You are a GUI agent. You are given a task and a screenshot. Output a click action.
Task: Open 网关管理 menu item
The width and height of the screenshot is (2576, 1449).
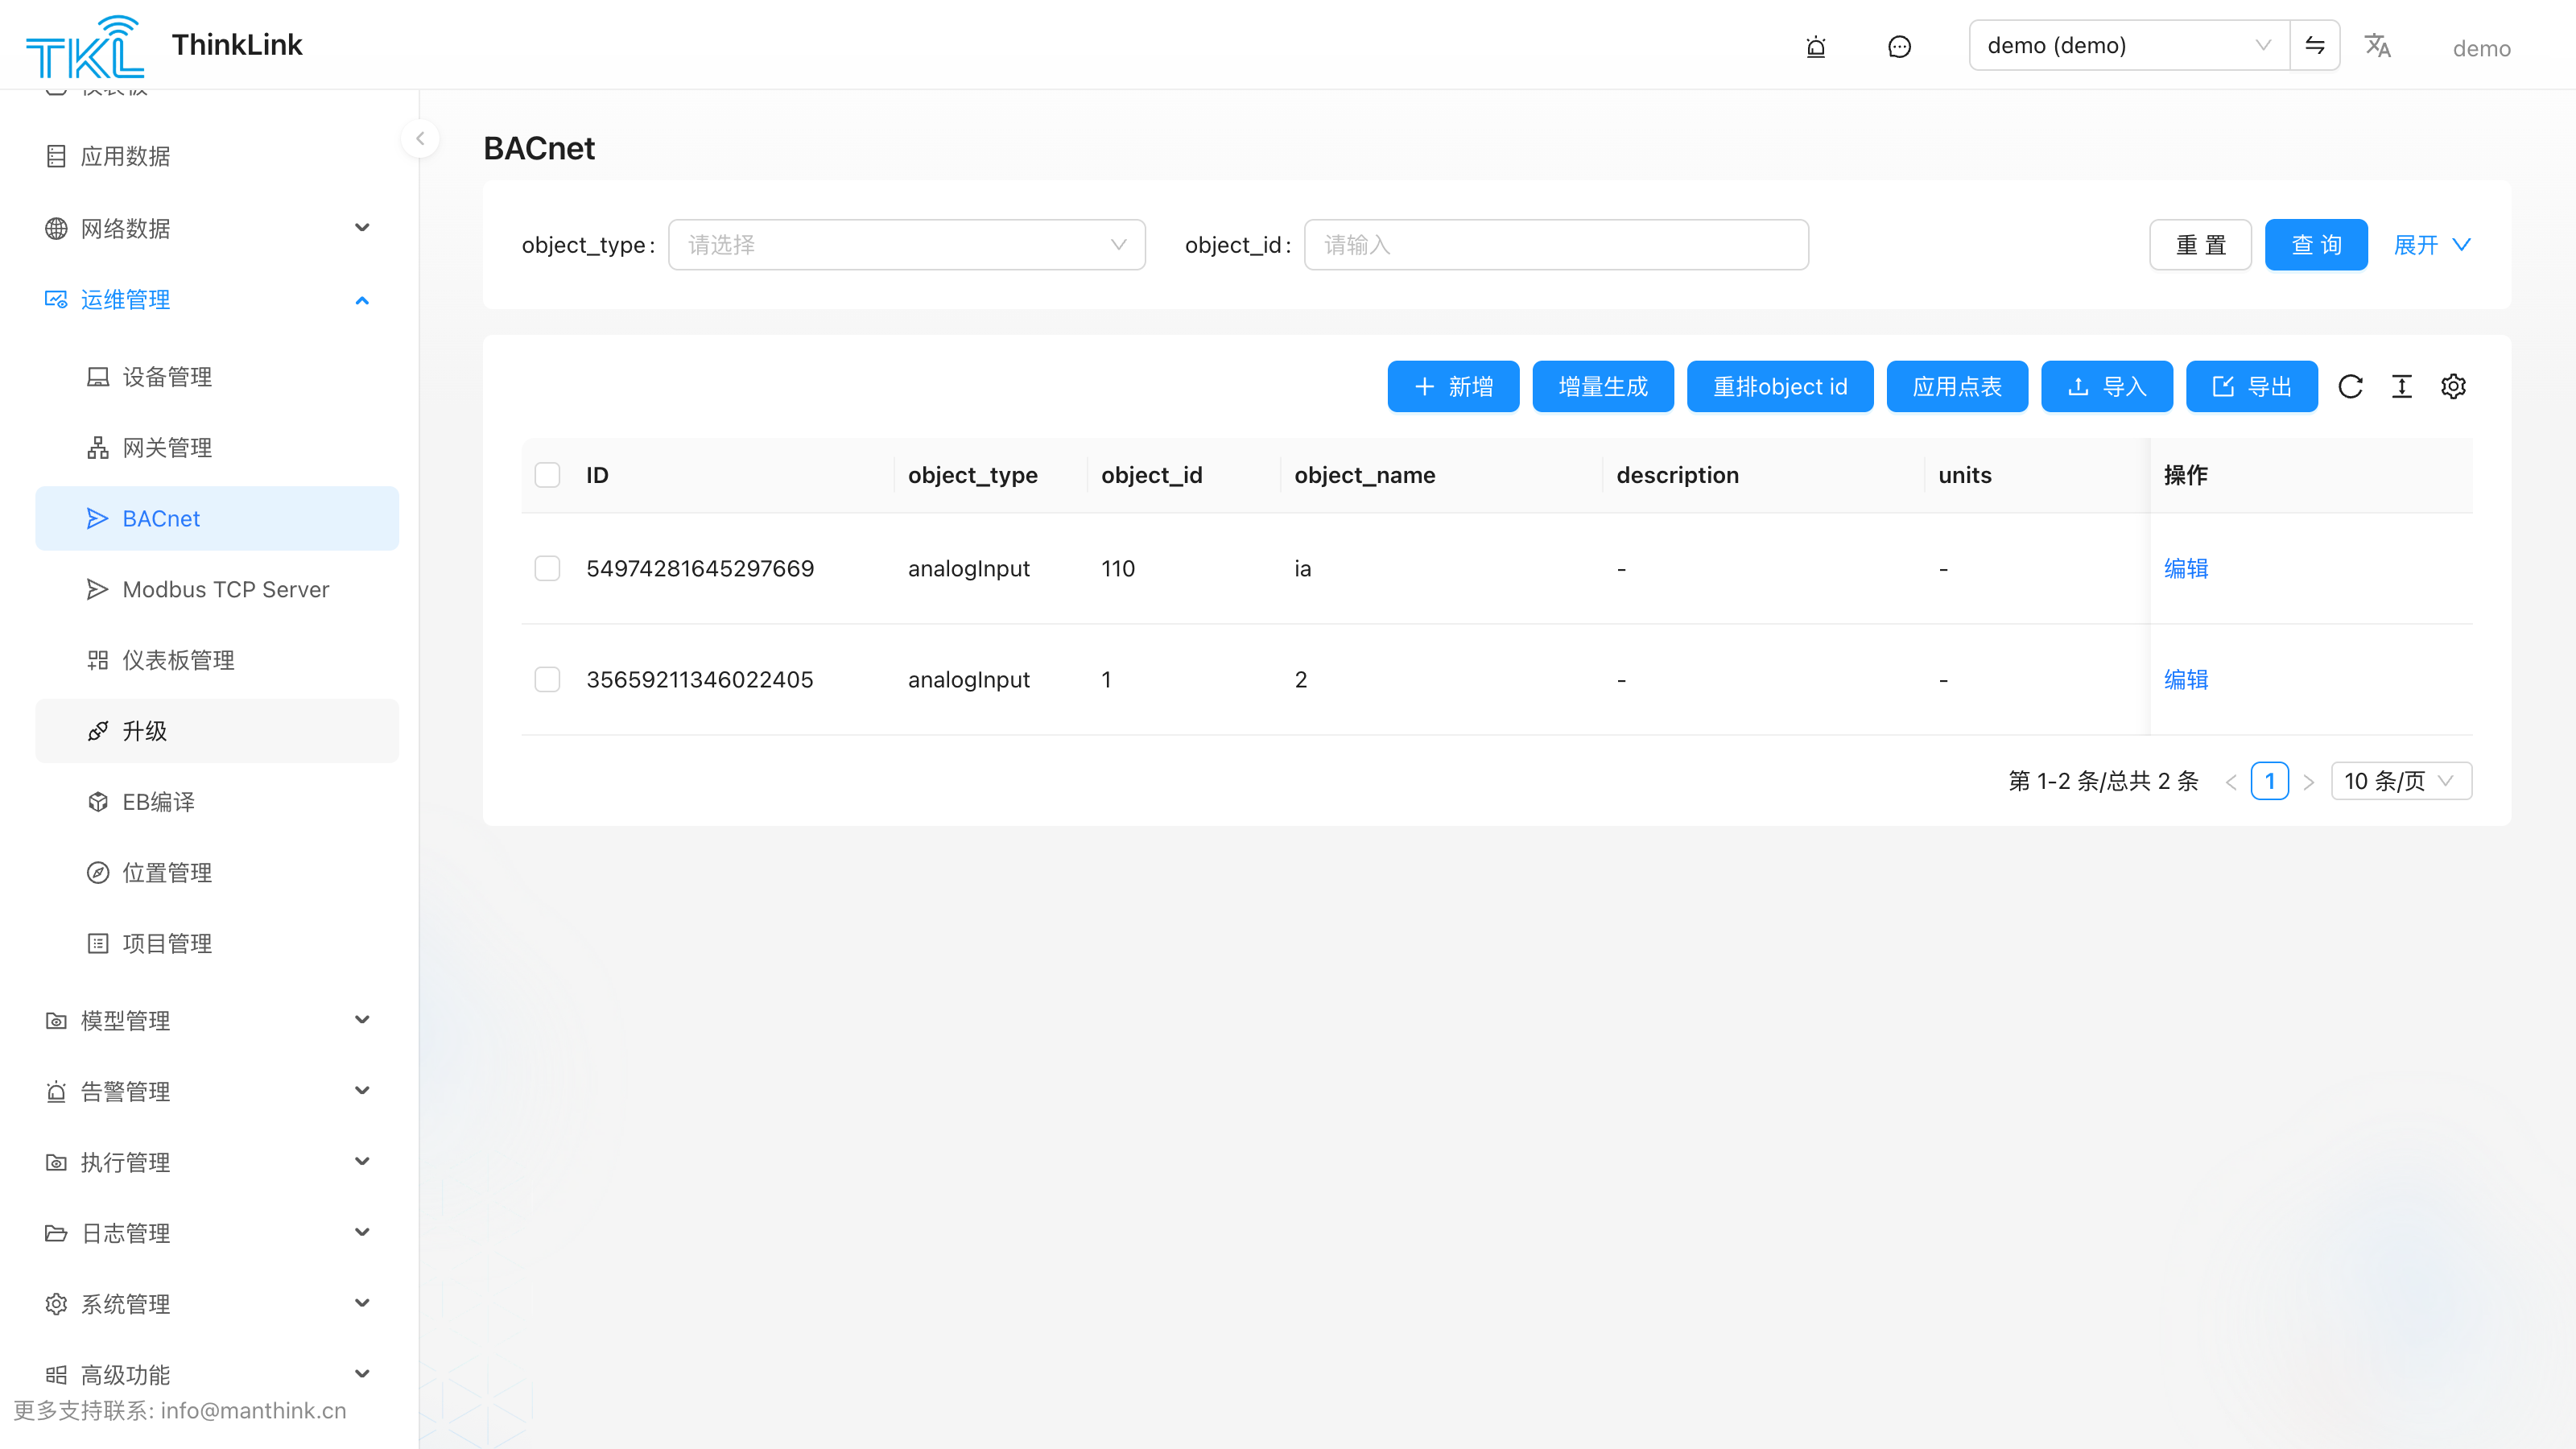pyautogui.click(x=217, y=447)
